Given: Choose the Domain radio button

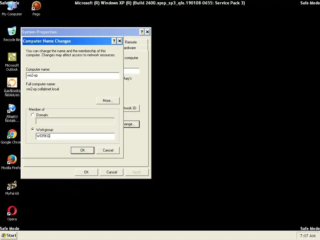Looking at the screenshot, I should (32, 115).
